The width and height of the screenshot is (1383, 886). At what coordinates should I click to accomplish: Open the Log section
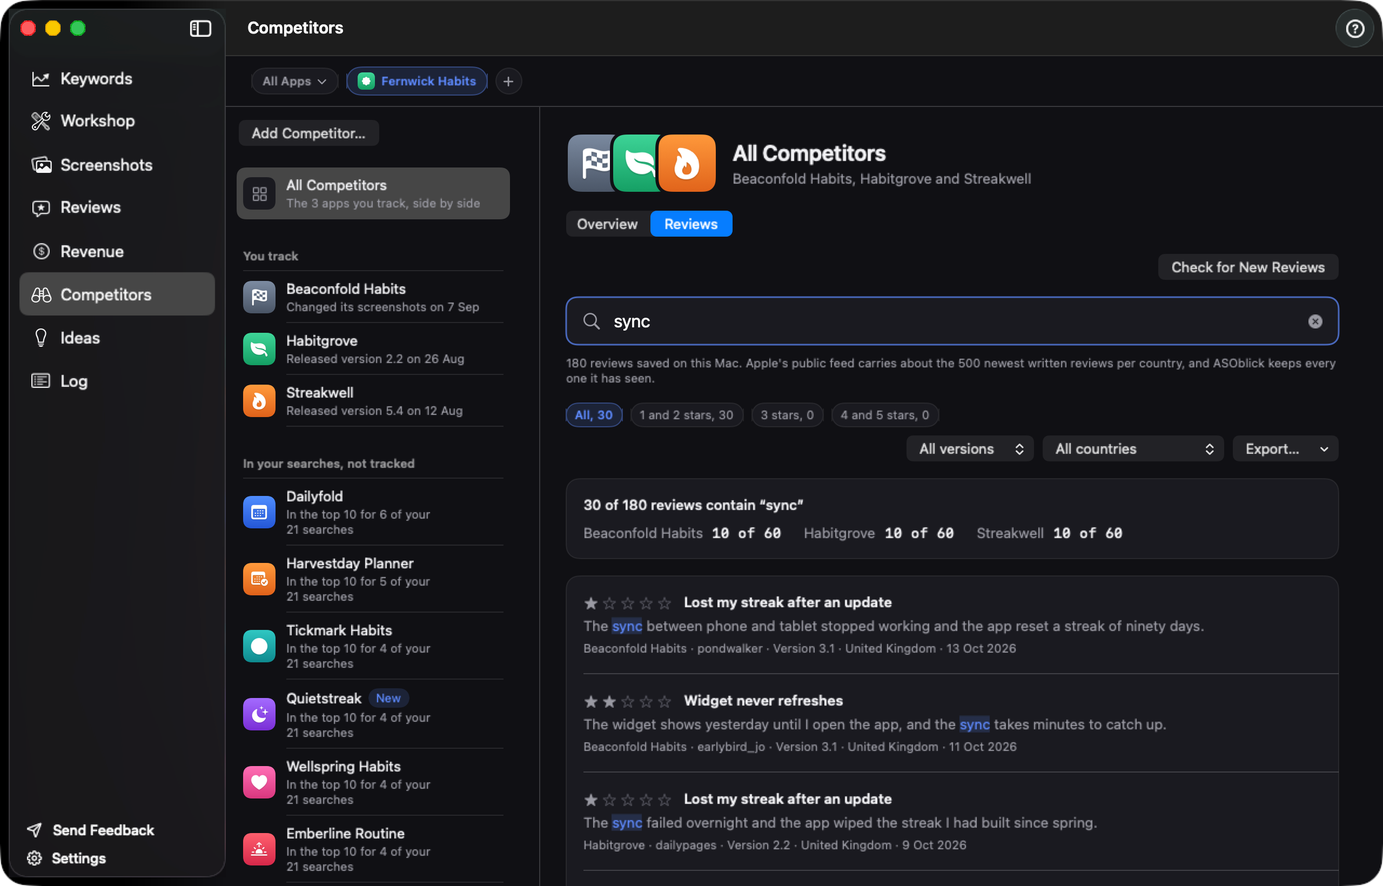coord(117,381)
